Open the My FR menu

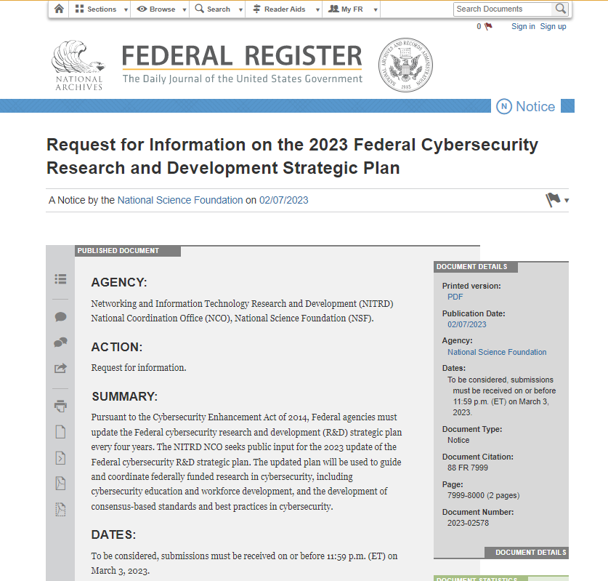coord(350,9)
